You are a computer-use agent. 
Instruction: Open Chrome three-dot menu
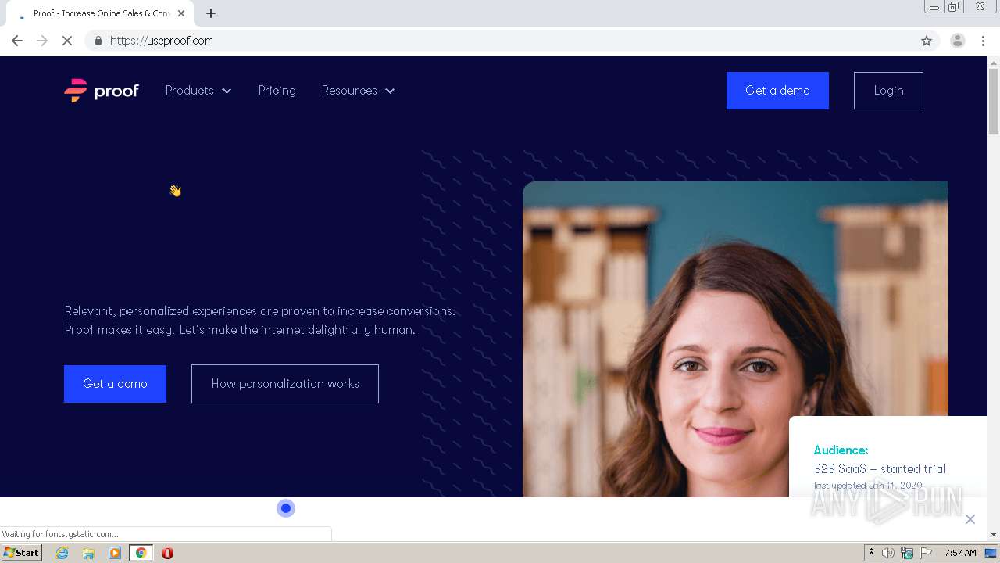984,41
